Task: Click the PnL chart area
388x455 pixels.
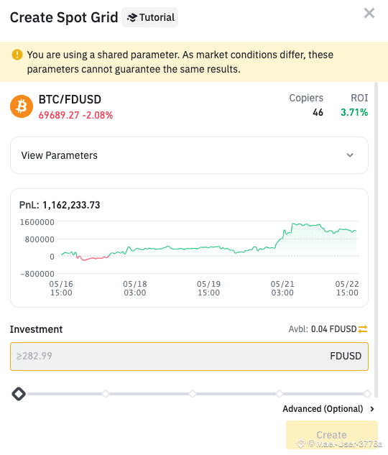Action: [190, 248]
